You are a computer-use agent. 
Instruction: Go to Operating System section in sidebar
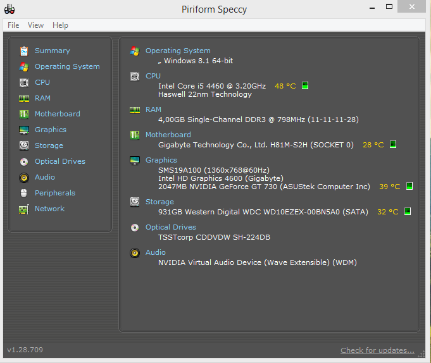pos(67,67)
